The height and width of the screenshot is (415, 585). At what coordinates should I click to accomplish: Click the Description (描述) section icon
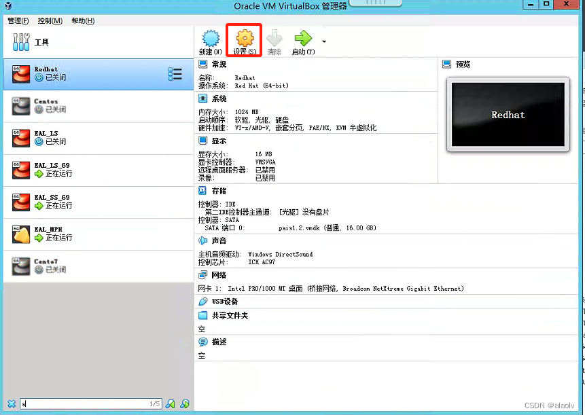pos(202,342)
